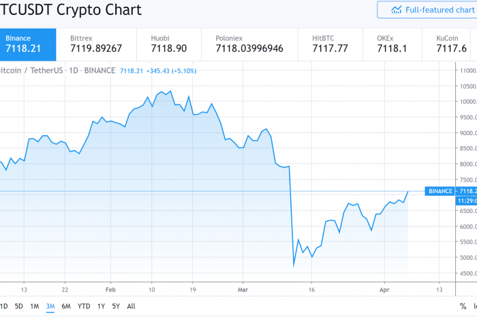
Task: Choose the HitBTC exchange tab
Action: point(330,45)
